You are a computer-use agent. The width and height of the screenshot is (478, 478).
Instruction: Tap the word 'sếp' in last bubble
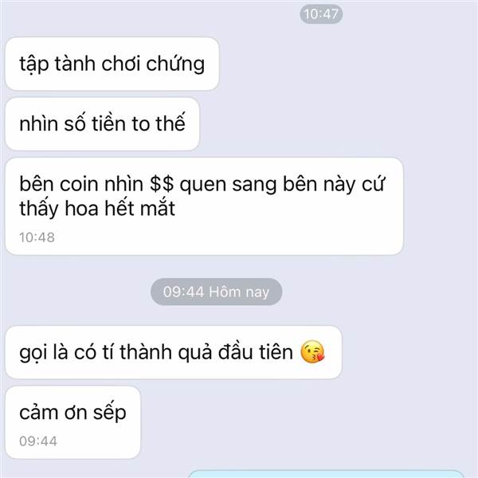pos(109,413)
